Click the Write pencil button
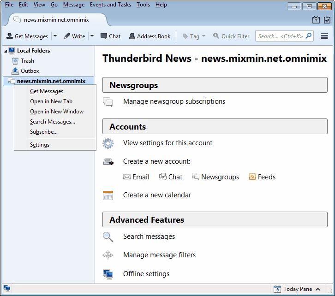 point(74,36)
